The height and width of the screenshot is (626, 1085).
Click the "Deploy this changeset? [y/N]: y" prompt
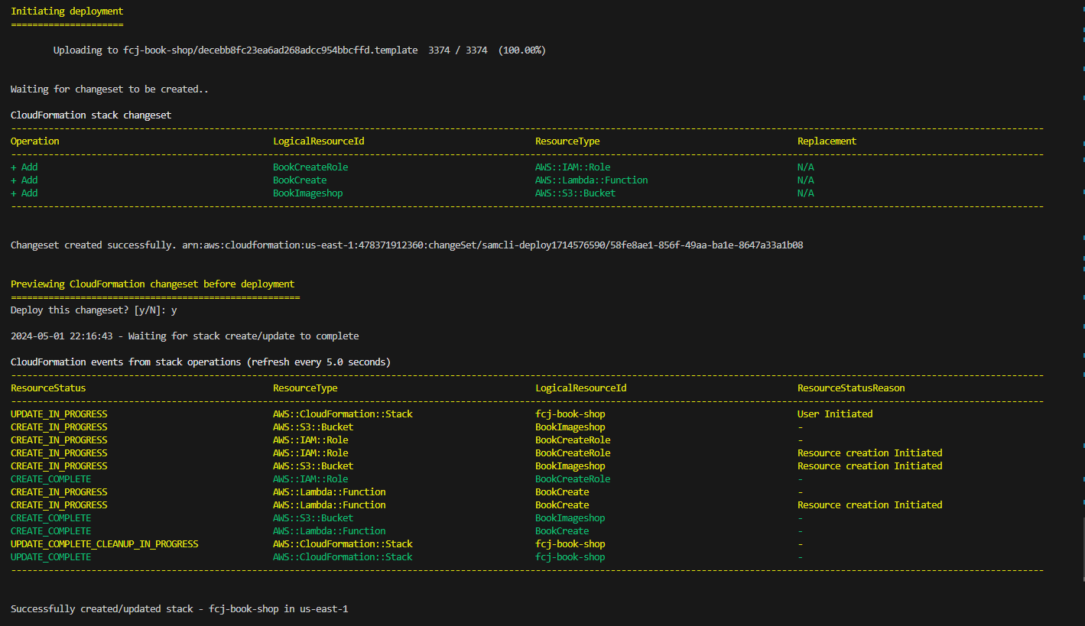pyautogui.click(x=93, y=310)
